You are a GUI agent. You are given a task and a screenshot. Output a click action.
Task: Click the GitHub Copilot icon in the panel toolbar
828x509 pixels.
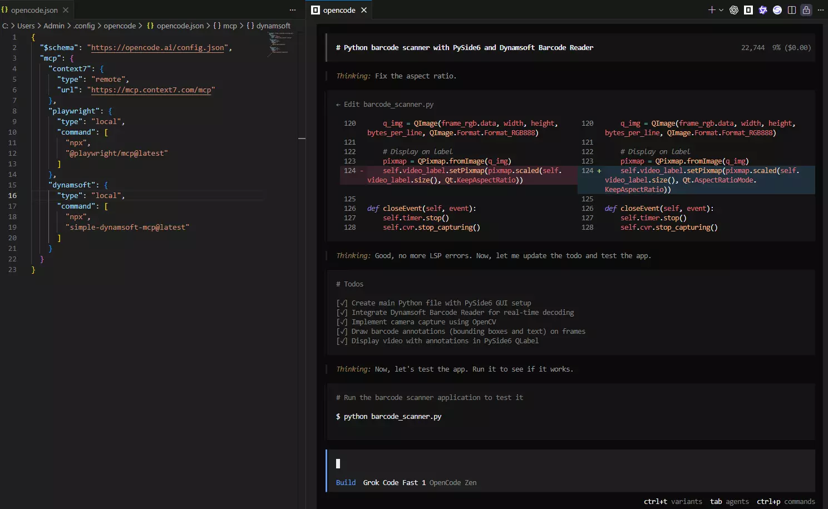[x=763, y=9]
